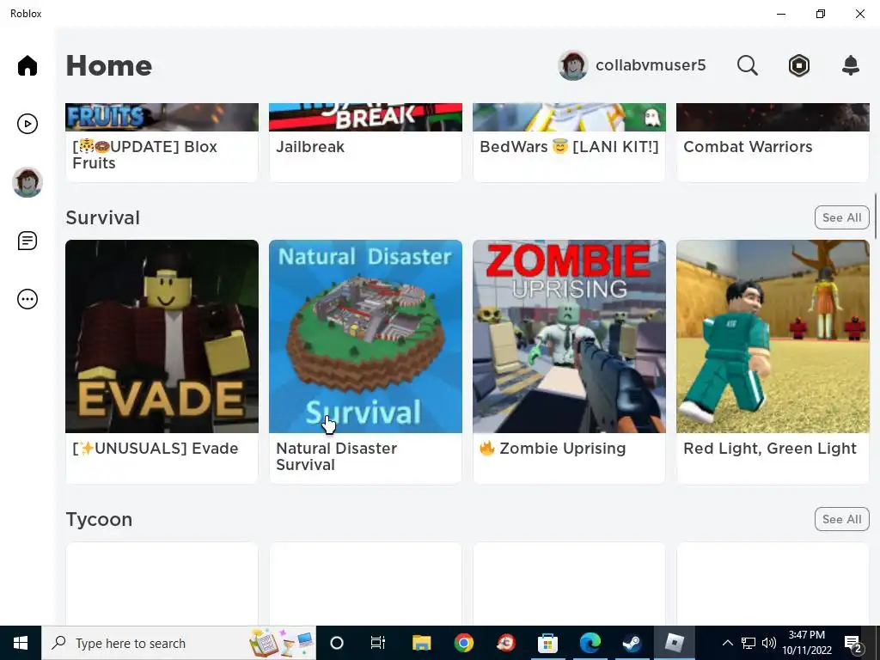The height and width of the screenshot is (660, 880).
Task: Open the Avatar icon in sidebar
Action: [x=27, y=182]
